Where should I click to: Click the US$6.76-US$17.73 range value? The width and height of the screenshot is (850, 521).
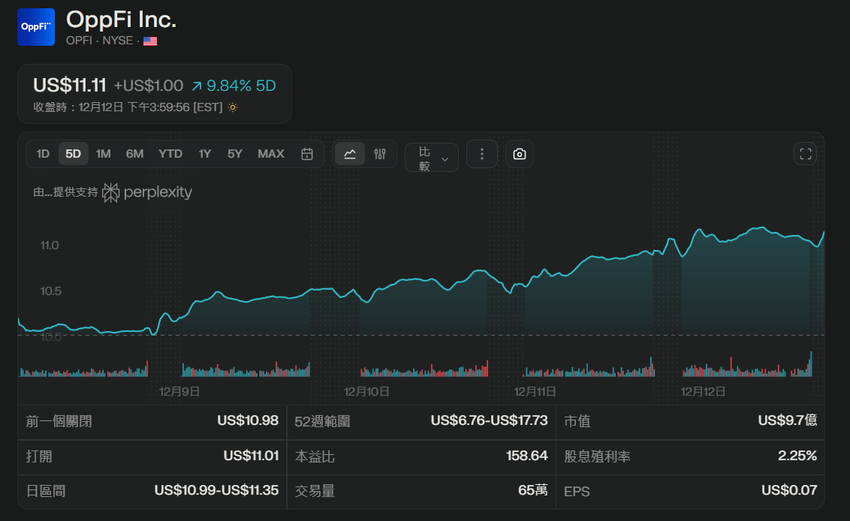tap(489, 420)
